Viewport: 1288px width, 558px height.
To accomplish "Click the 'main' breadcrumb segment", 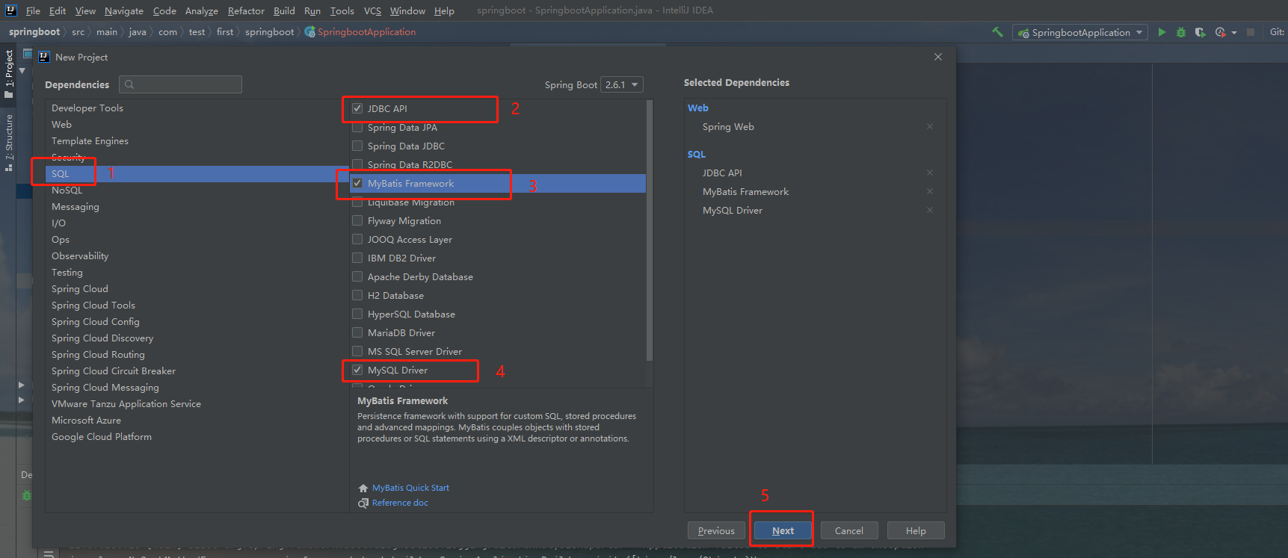I will click(107, 31).
